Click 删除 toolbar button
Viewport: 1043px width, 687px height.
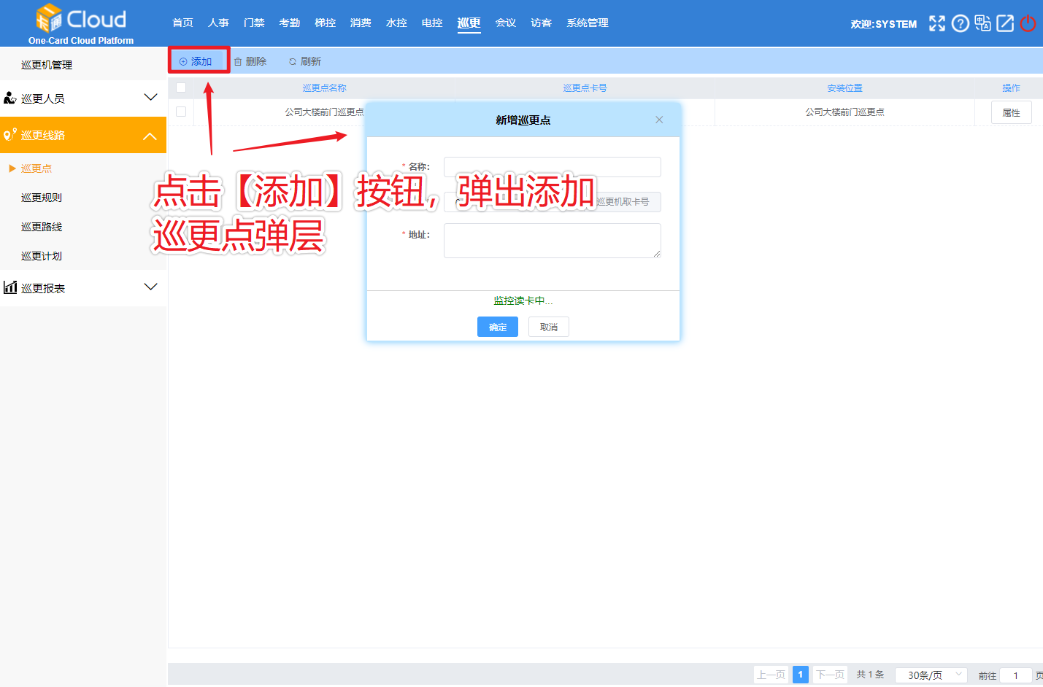tap(250, 61)
